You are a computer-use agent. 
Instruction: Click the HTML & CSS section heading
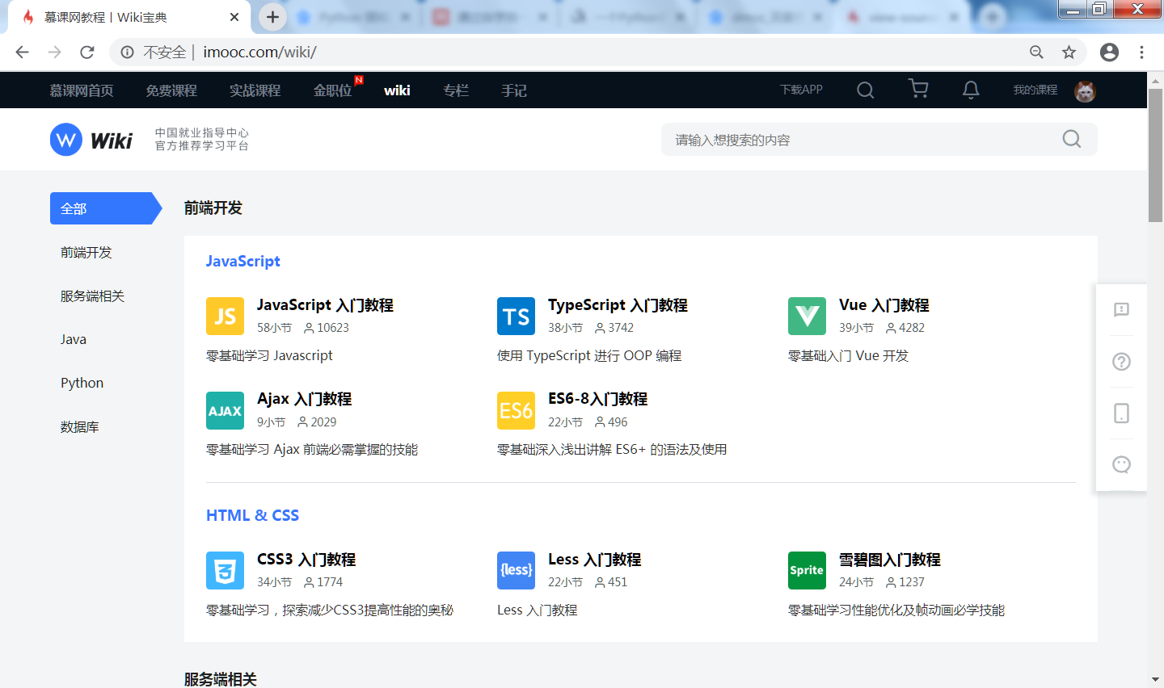coord(252,515)
